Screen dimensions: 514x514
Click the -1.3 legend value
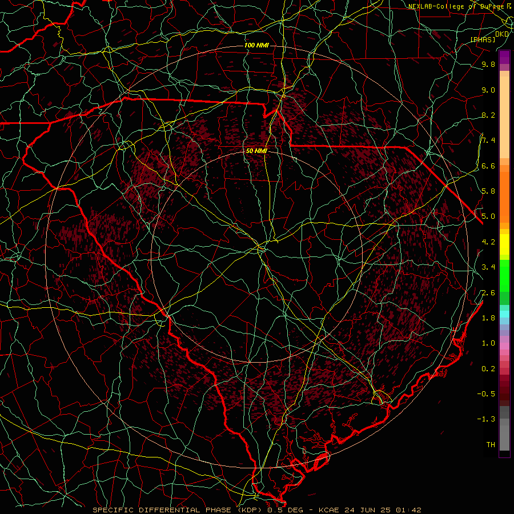click(x=486, y=419)
